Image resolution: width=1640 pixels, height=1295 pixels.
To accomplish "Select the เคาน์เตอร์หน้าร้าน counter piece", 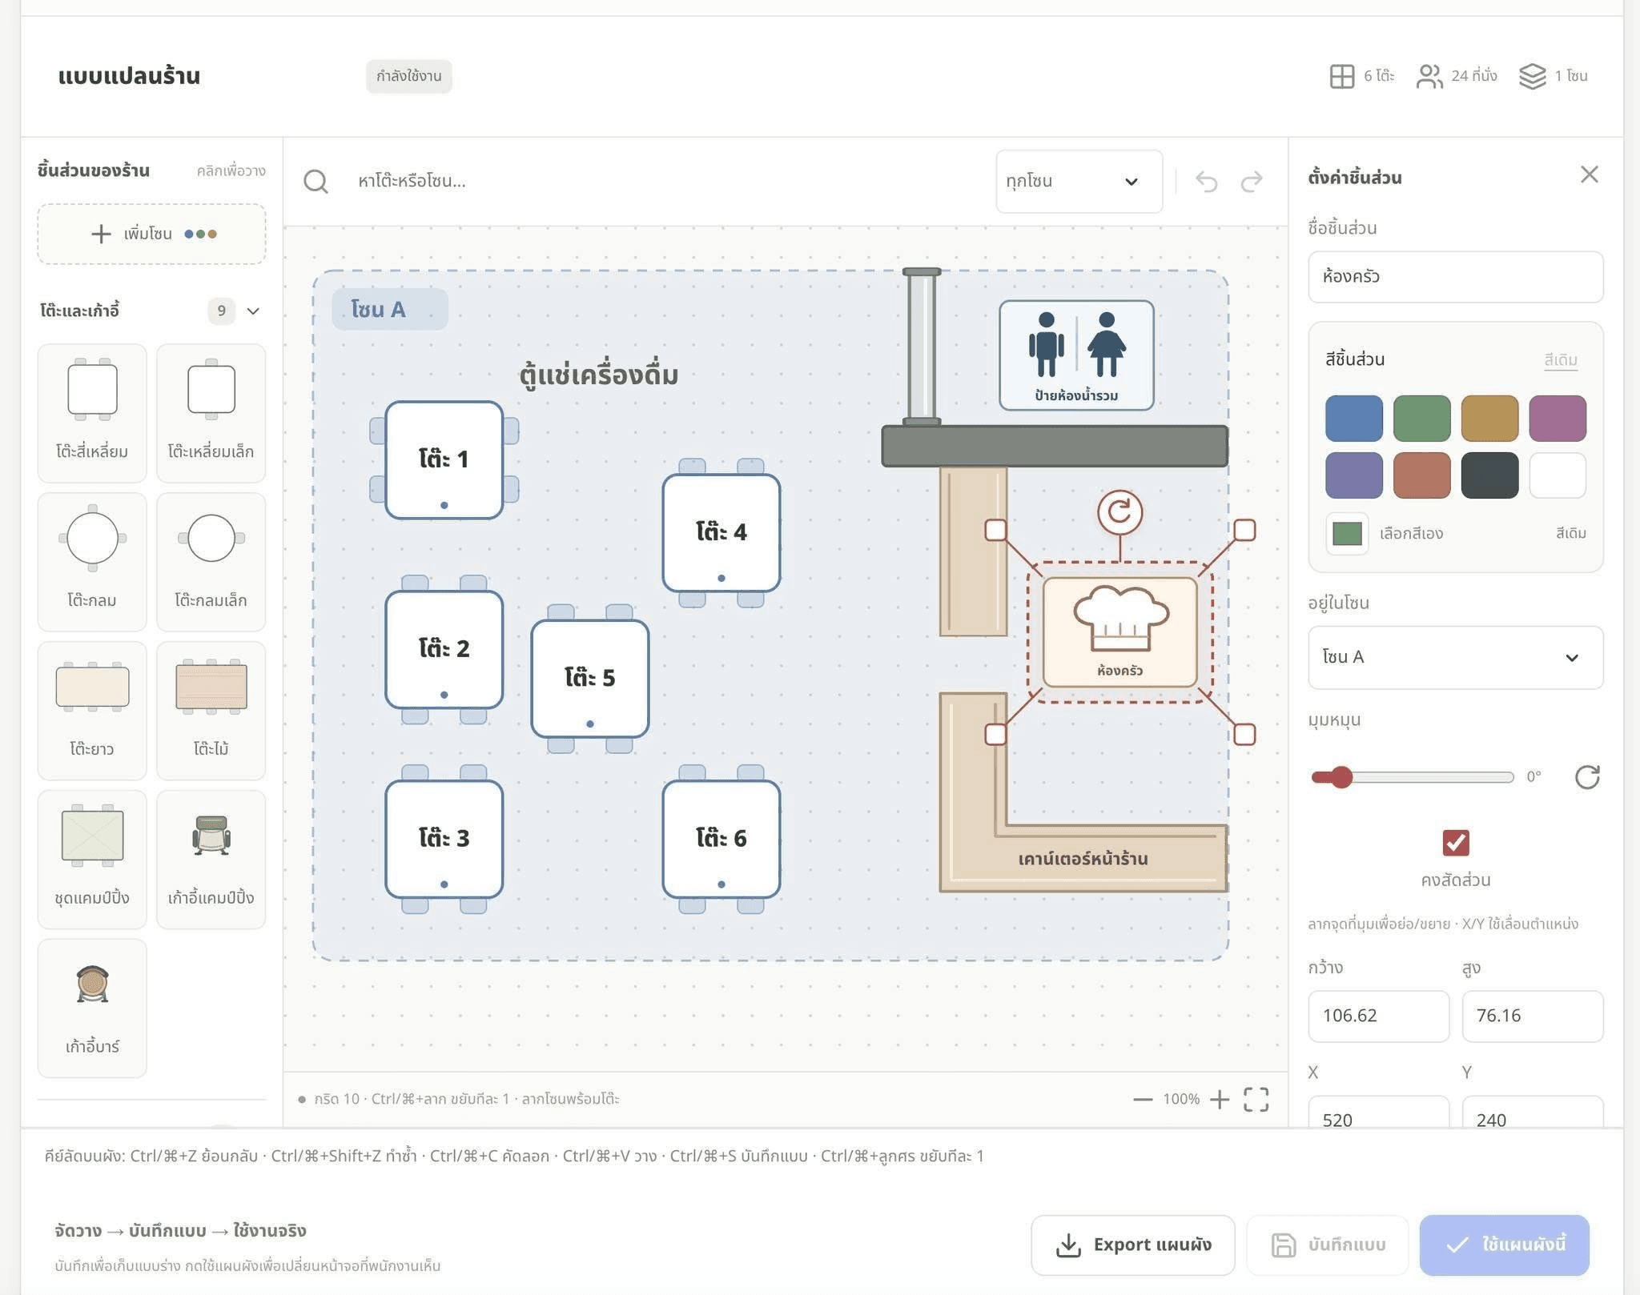I will pyautogui.click(x=1083, y=859).
